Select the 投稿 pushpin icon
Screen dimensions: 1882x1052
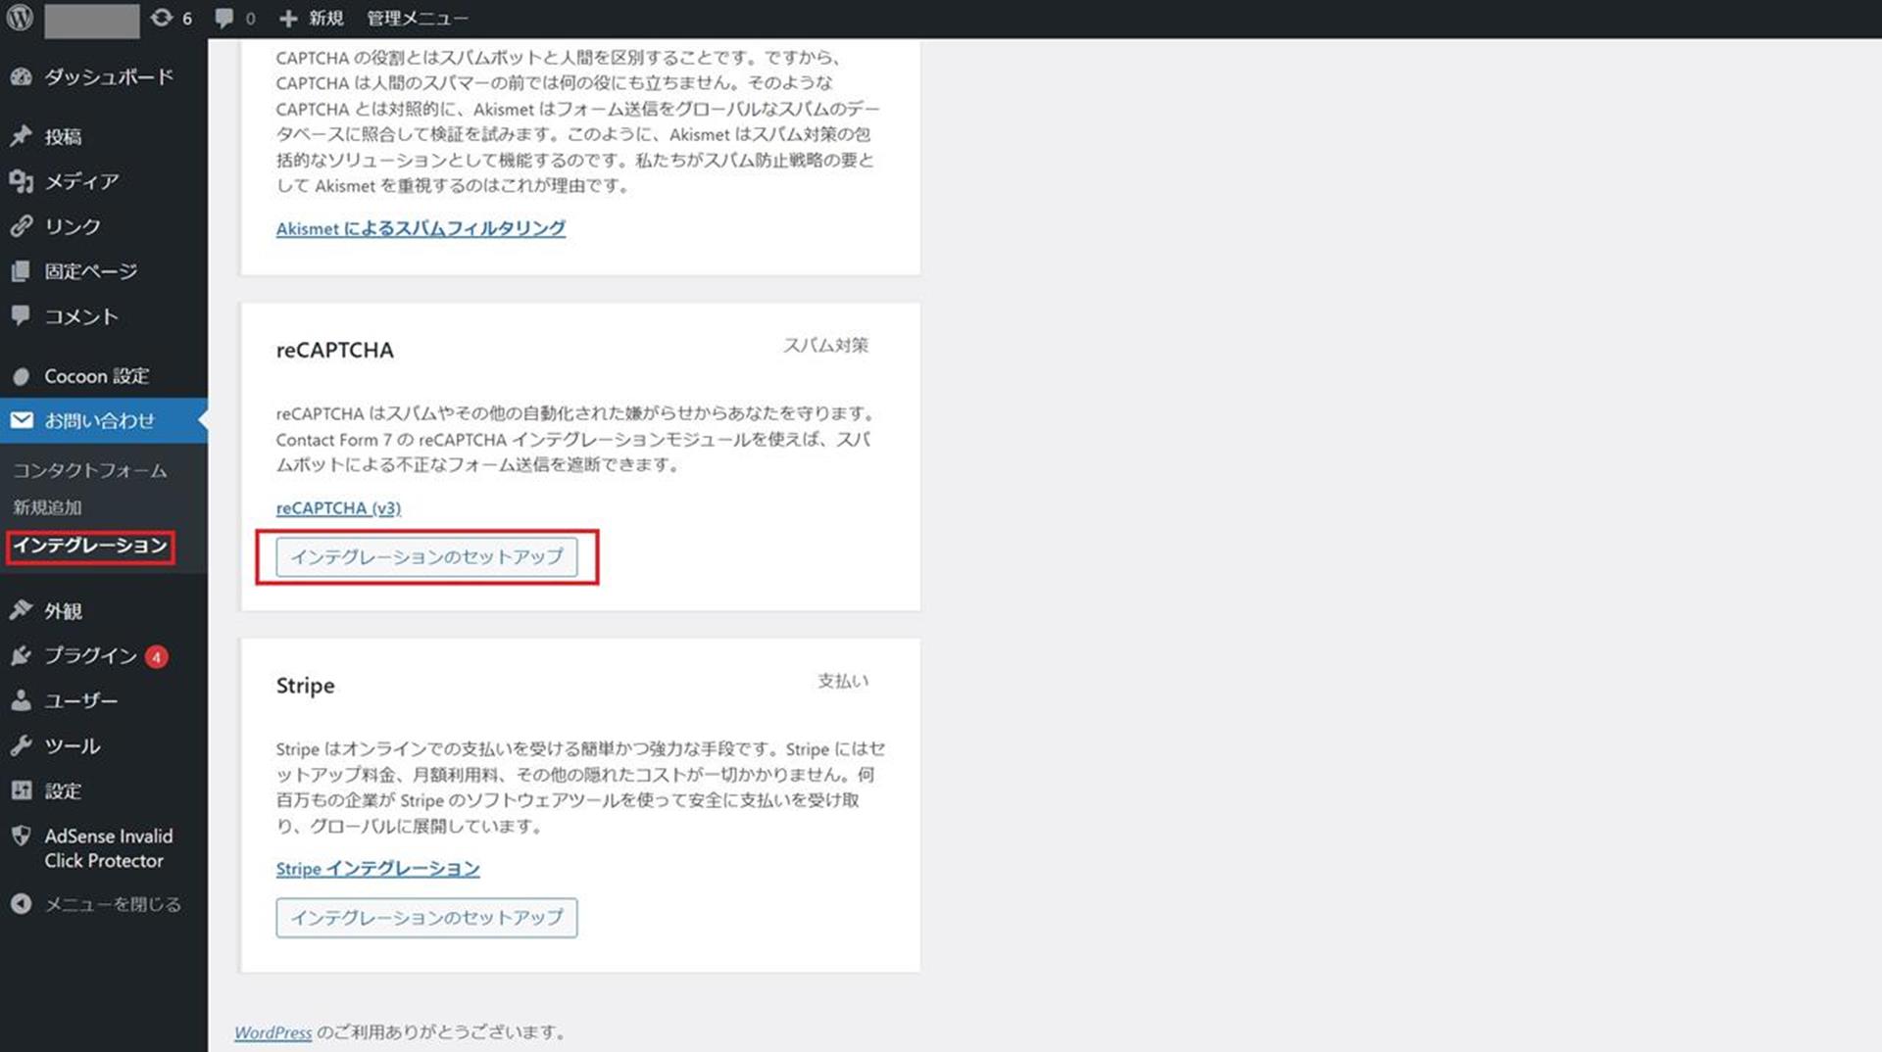point(22,136)
